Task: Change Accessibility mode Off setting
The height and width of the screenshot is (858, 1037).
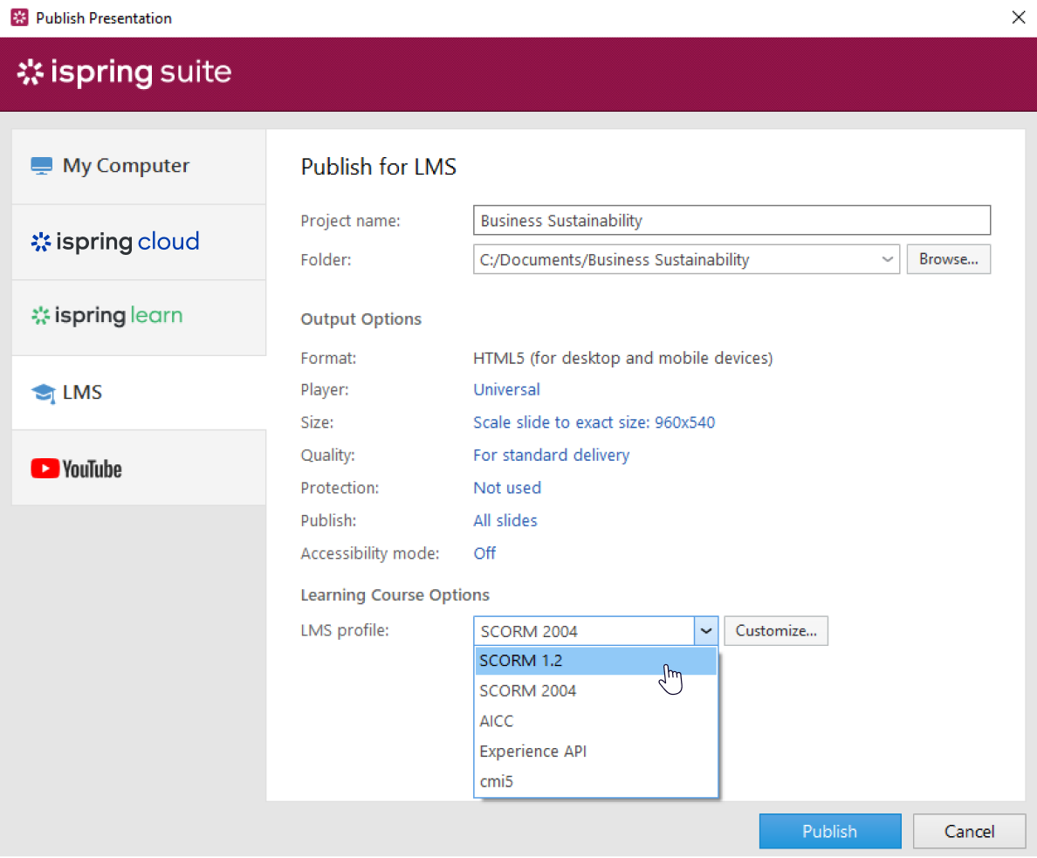Action: tap(484, 553)
